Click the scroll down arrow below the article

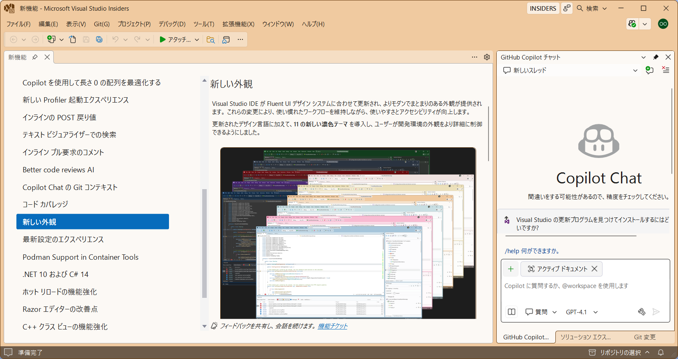point(204,326)
